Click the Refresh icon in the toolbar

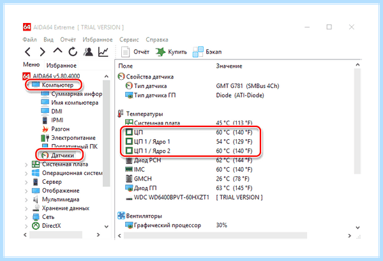pos(73,52)
